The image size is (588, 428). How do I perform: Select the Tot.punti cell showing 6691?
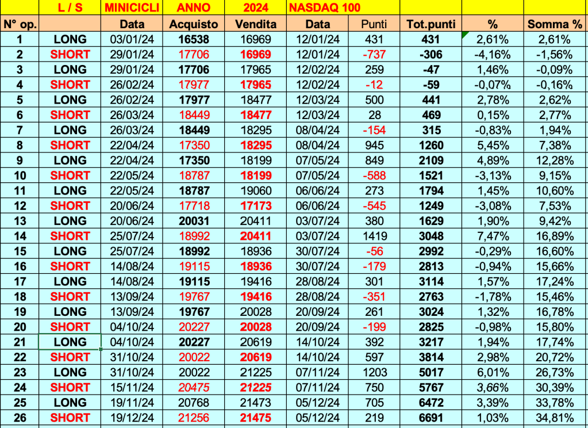point(431,418)
